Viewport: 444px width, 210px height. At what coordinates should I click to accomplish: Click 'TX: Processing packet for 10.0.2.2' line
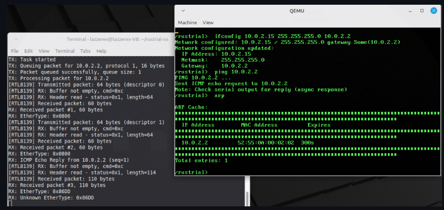click(x=59, y=79)
